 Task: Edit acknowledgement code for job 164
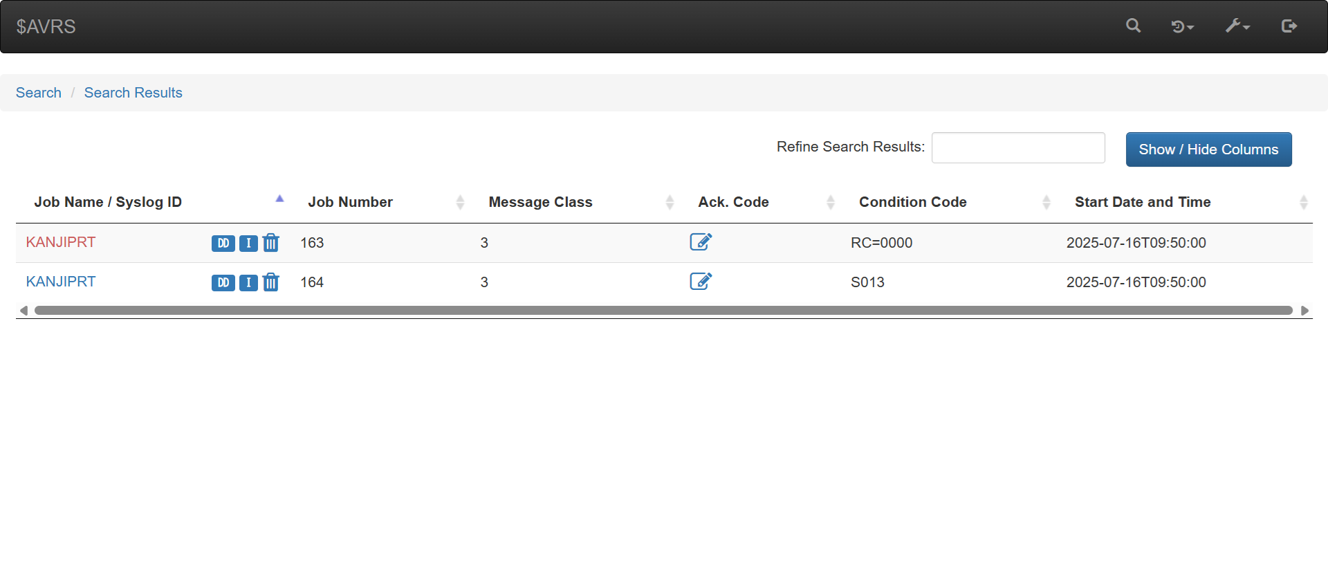(x=701, y=282)
